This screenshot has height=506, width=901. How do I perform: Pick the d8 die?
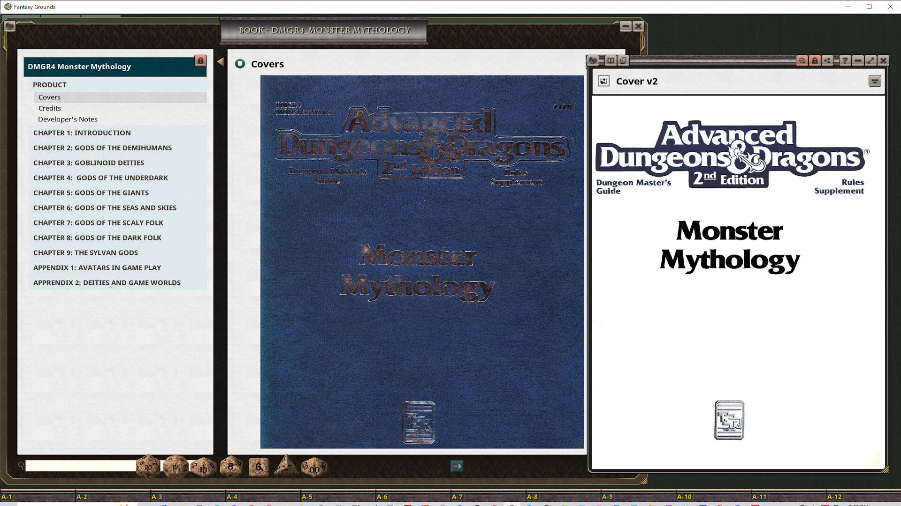click(x=230, y=467)
